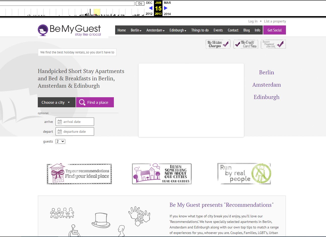
Task: Go to next Wayback snapshot arrow
Action: 166,8
